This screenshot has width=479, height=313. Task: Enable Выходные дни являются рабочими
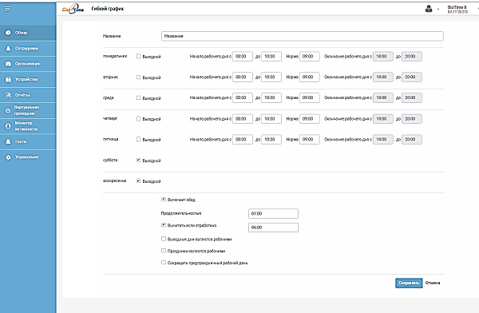[164, 239]
